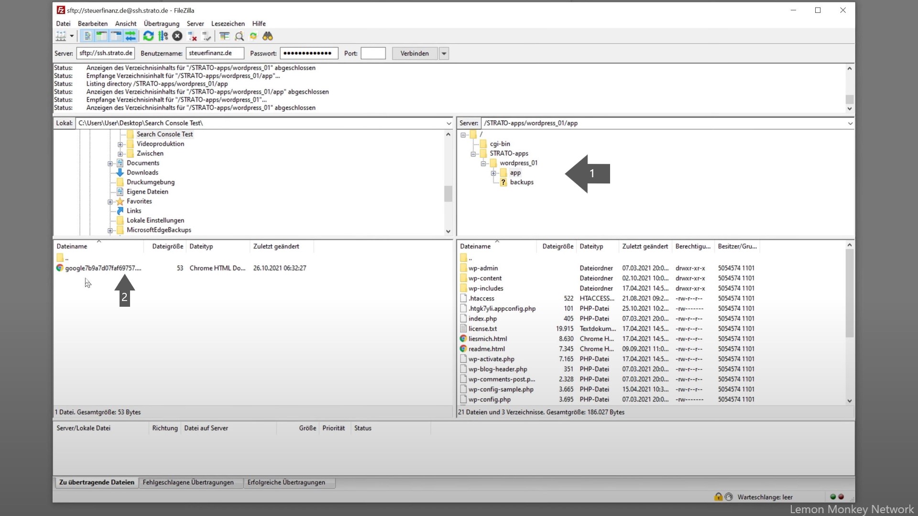
Task: Toggle the transfer queue display
Action: click(x=130, y=36)
